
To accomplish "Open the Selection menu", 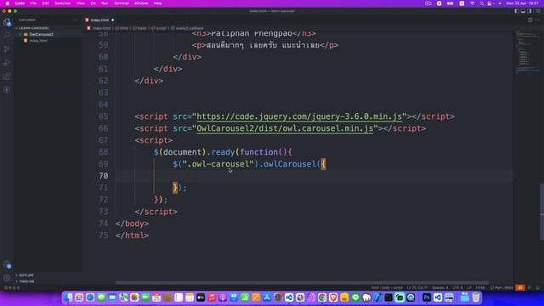I will (62, 3).
